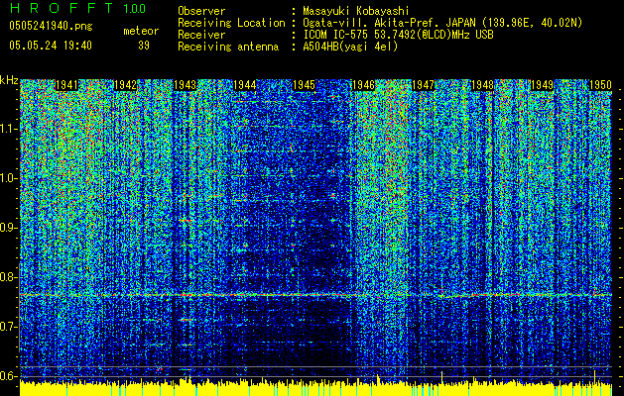The height and width of the screenshot is (396, 624).
Task: Click the 1944 time marker label
Action: coord(244,85)
